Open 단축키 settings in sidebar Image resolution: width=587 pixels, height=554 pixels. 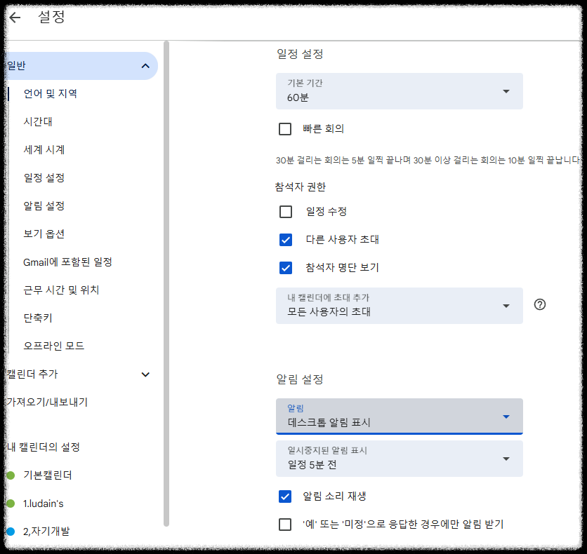tap(38, 318)
